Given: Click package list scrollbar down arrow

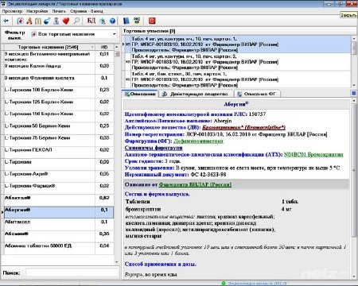Looking at the screenshot, I should (354, 85).
